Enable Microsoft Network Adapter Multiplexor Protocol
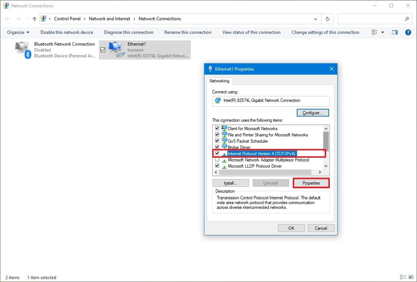The width and height of the screenshot is (417, 282). coord(217,160)
